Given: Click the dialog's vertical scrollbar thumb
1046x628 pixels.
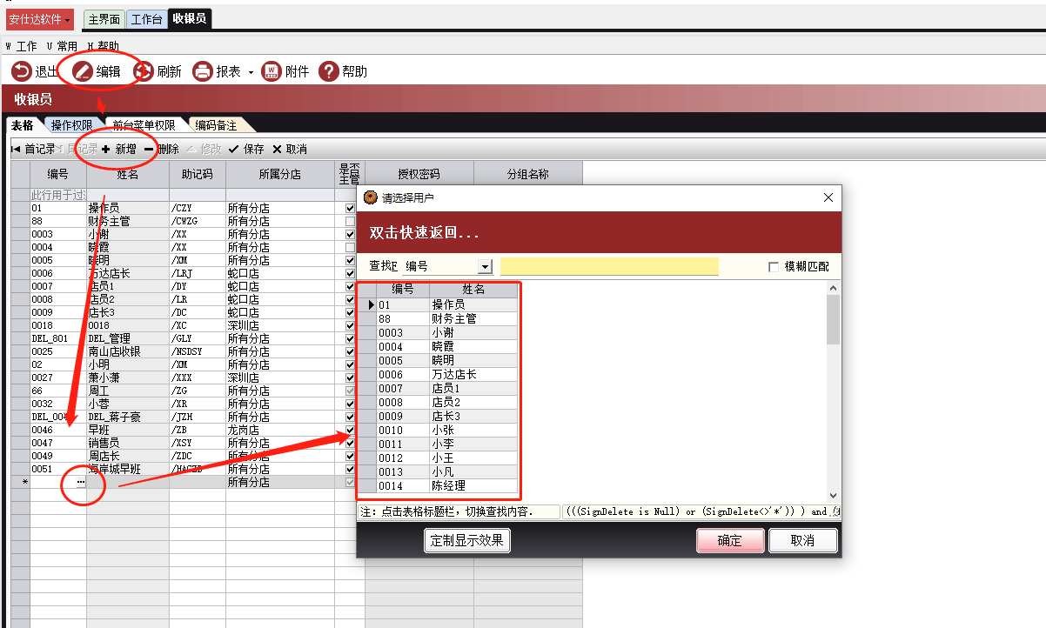Looking at the screenshot, I should 833,318.
